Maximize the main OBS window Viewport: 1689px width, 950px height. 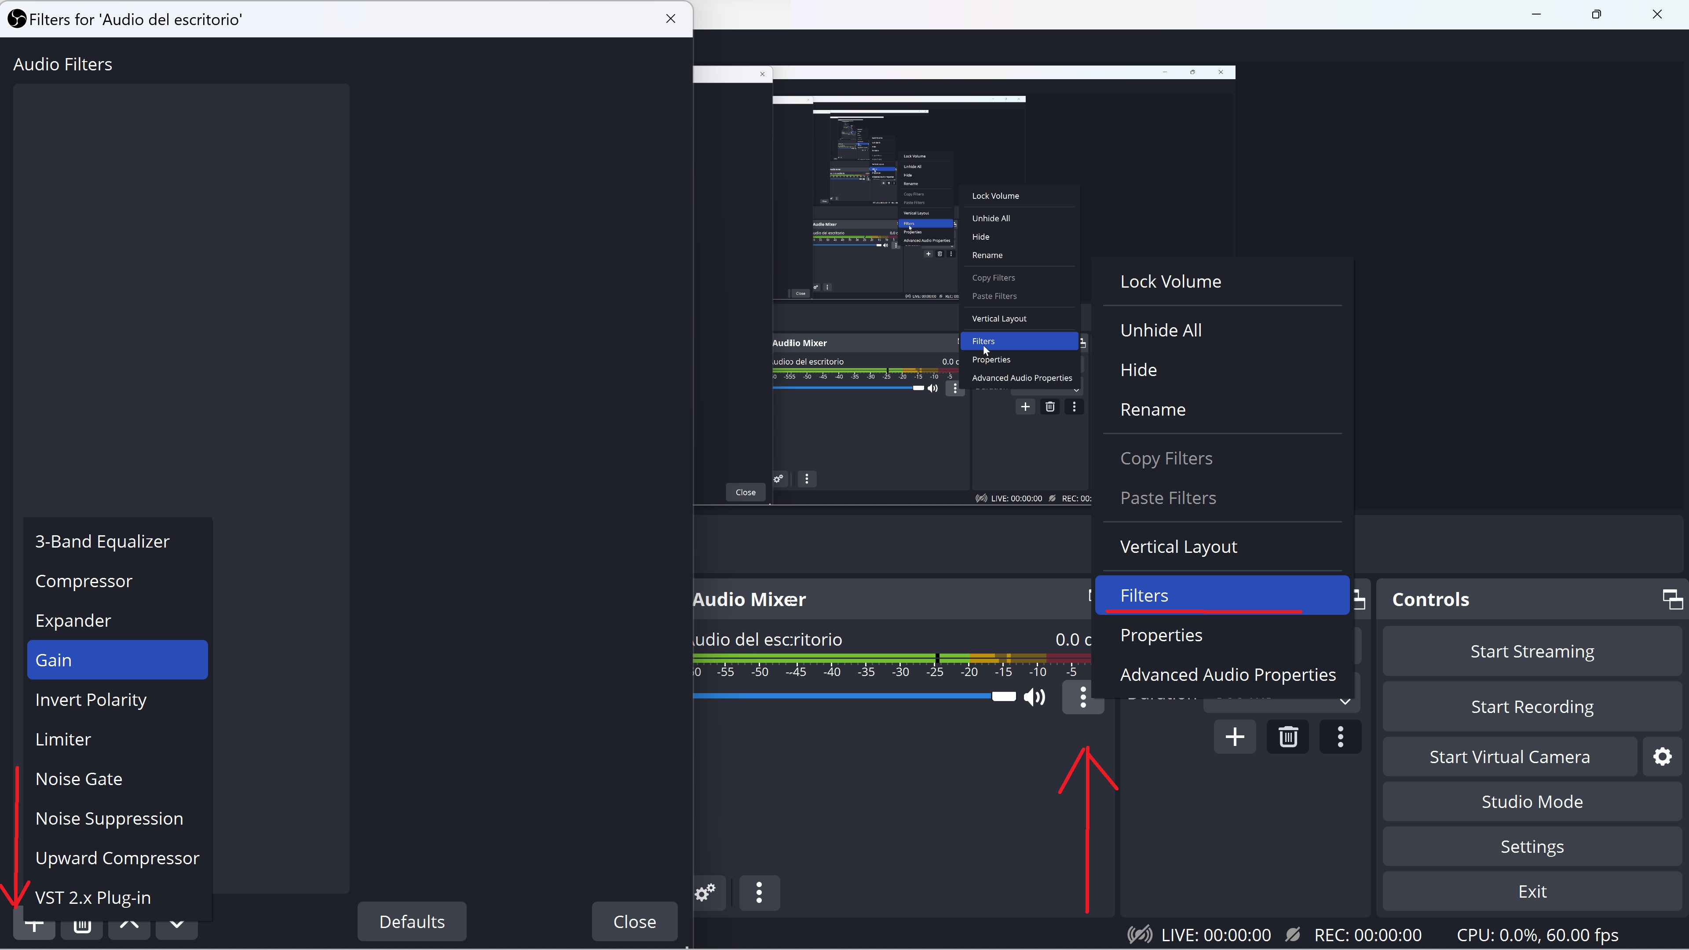pyautogui.click(x=1597, y=15)
